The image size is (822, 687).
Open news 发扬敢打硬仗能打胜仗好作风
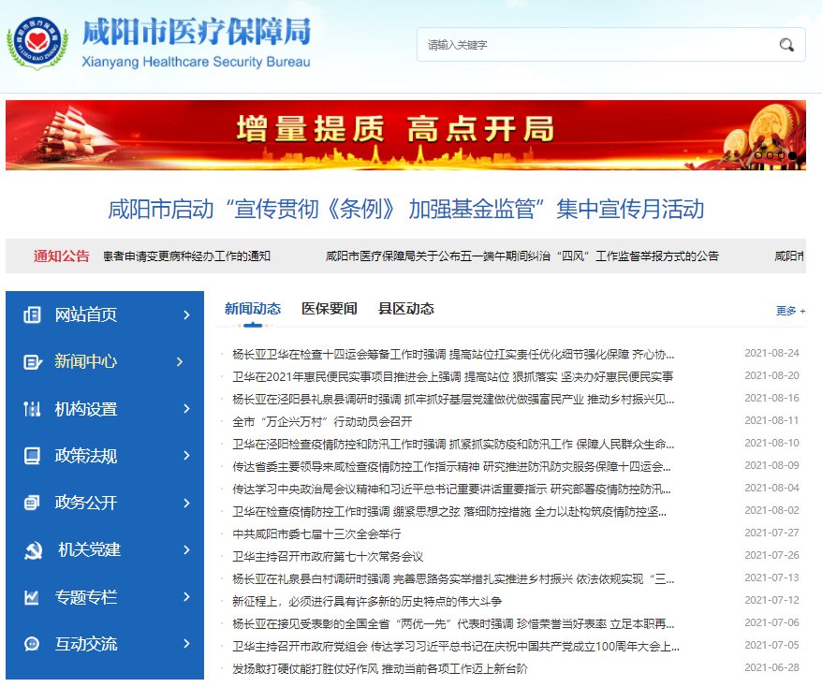click(x=380, y=668)
